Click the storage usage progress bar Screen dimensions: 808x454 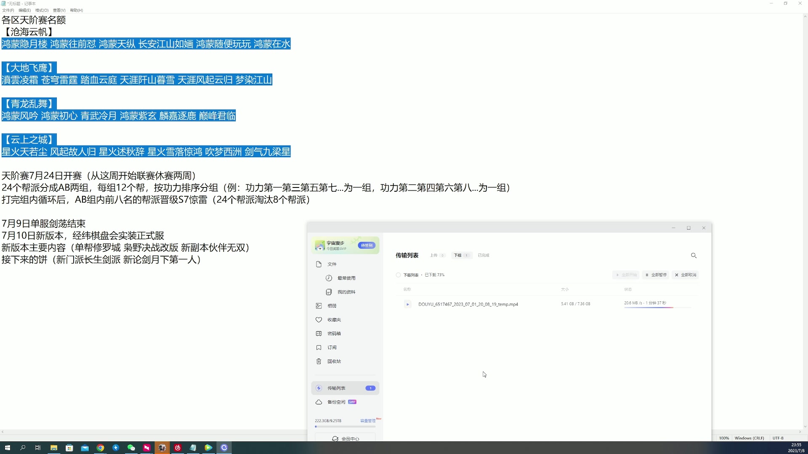click(345, 426)
